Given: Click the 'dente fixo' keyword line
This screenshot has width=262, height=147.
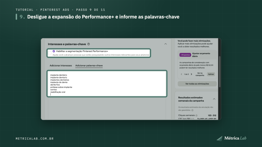Looking at the screenshot, I should 55,85.
